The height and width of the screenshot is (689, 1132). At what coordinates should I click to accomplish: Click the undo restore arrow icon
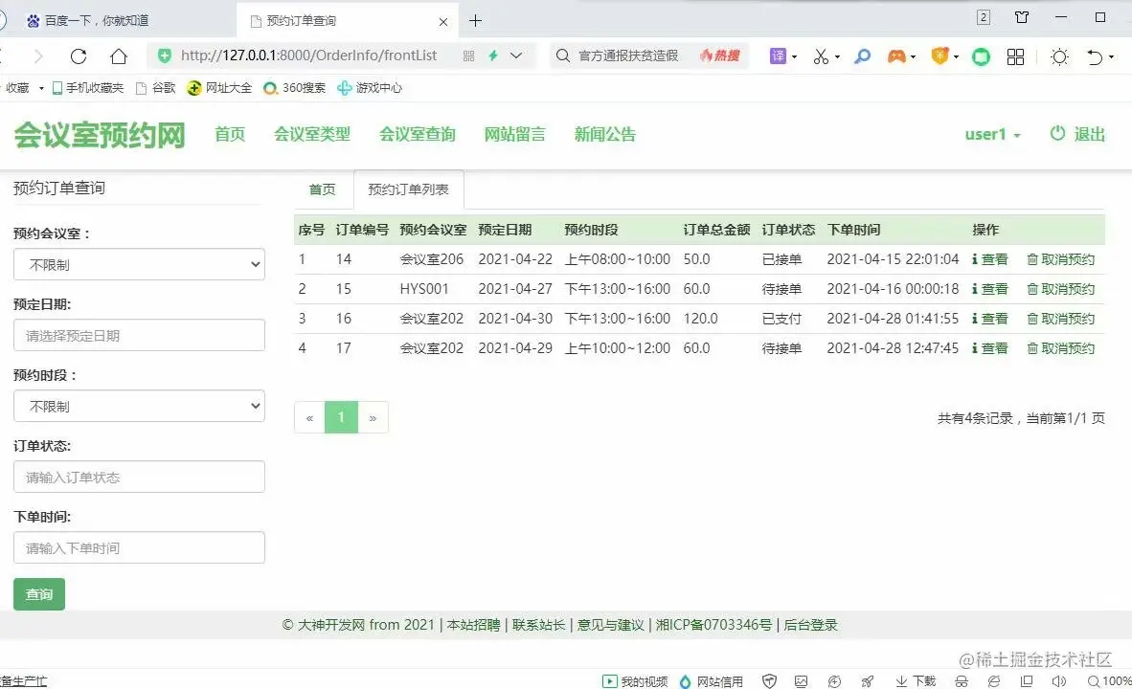1096,56
